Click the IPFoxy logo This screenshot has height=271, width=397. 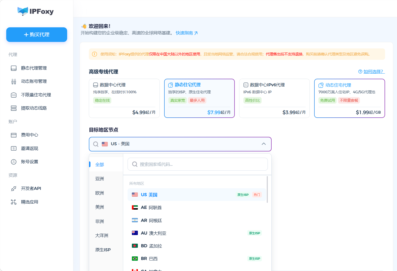click(35, 11)
